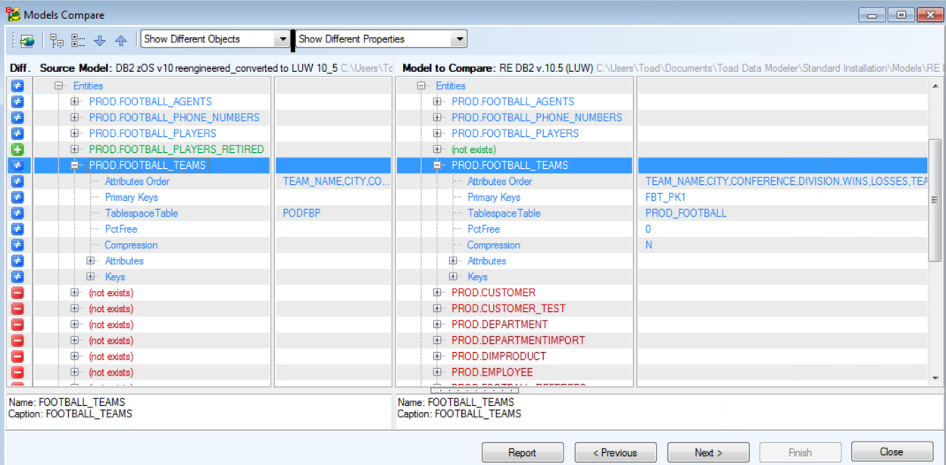
Task: Click the diff icon for Attributes Order row
Action: [17, 181]
